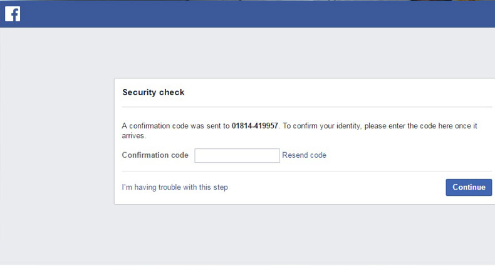Click the phone number 01814-419957

[x=254, y=126]
